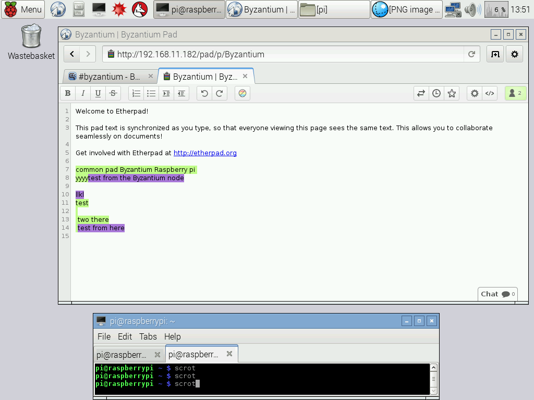
Task: Show the connected users list
Action: coord(515,93)
